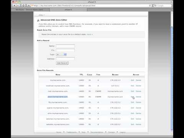Reload the page using the address bar icon

[x=150, y=5]
